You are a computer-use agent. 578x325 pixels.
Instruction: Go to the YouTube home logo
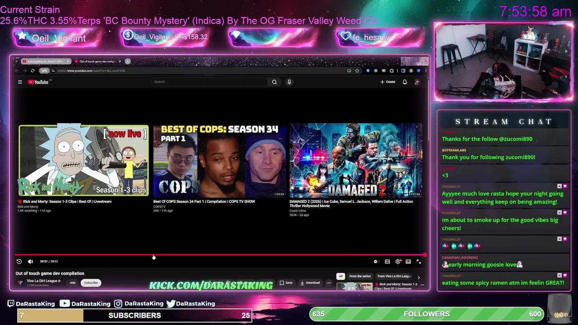(38, 82)
